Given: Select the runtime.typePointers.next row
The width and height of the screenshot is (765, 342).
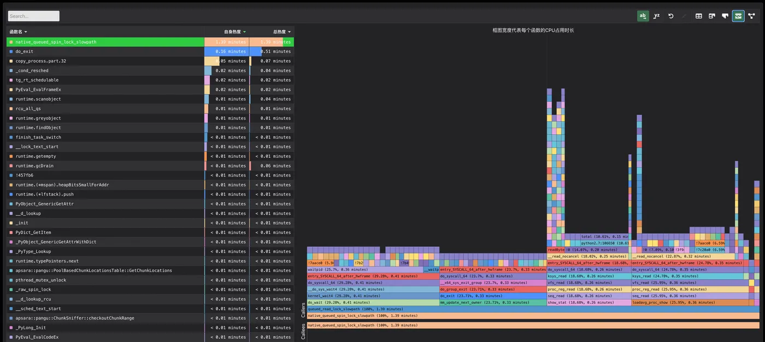Looking at the screenshot, I should click(150, 261).
